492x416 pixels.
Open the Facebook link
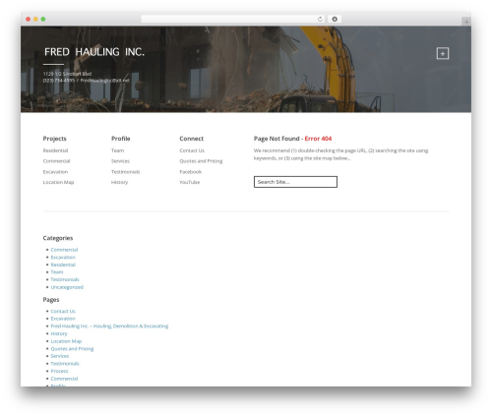point(191,172)
